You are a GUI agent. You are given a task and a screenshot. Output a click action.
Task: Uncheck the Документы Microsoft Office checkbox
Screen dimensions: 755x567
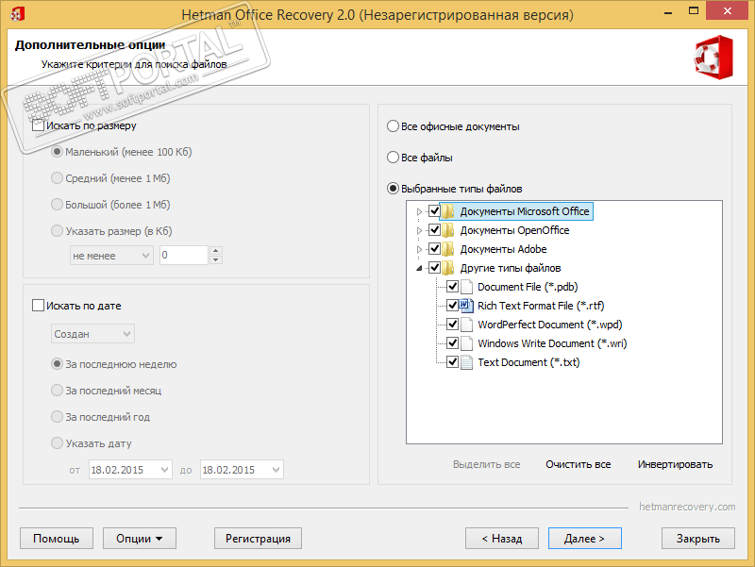(x=434, y=210)
